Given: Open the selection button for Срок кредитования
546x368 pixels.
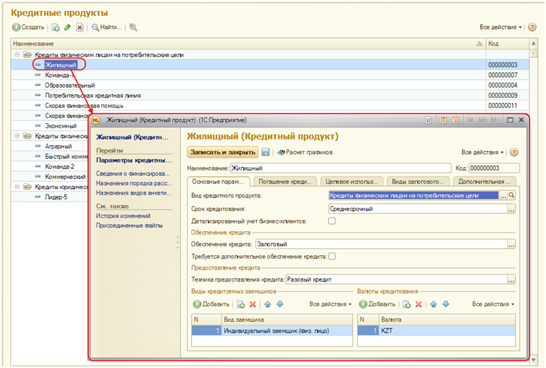Looking at the screenshot, I should pos(512,208).
